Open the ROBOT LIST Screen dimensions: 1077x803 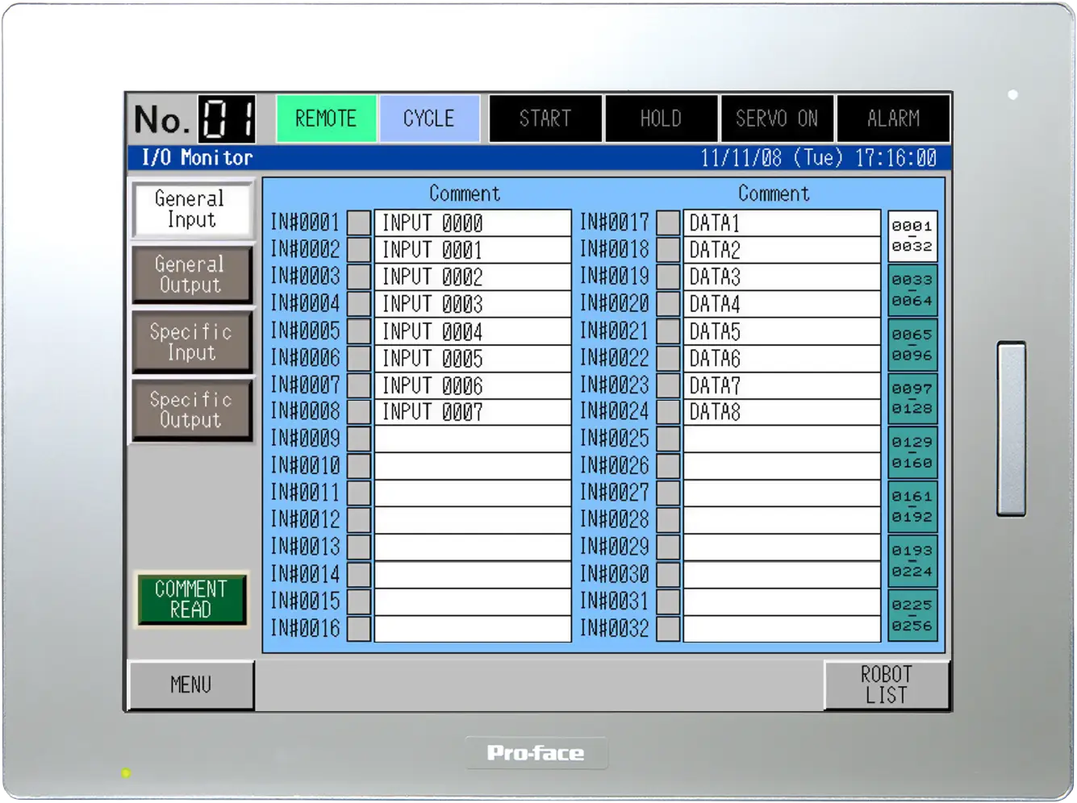click(887, 685)
